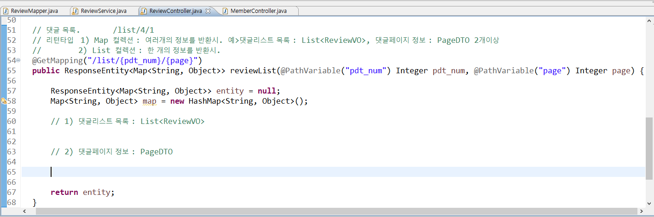Click line number 50 in the gutter
Viewport: 654px width, 217px height.
(12, 20)
